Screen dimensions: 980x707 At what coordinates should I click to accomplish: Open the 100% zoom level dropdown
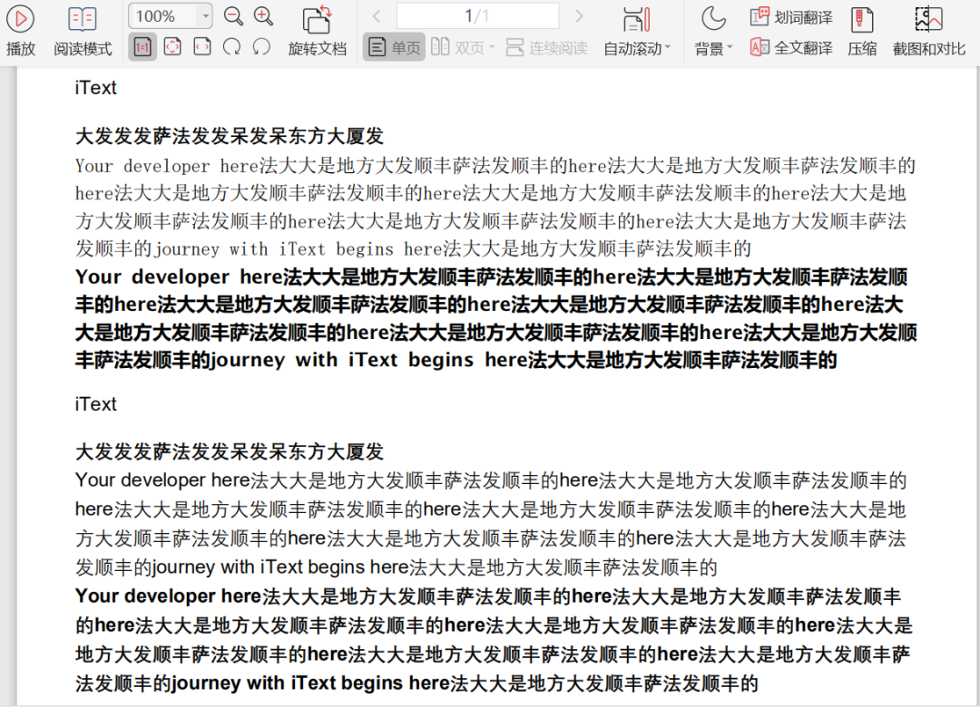pyautogui.click(x=205, y=16)
